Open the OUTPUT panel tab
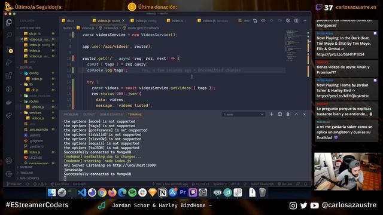The height and width of the screenshot is (215, 383). pyautogui.click(x=89, y=114)
